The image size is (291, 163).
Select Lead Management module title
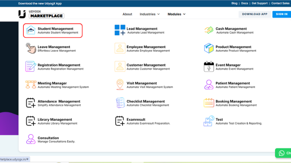click(142, 29)
